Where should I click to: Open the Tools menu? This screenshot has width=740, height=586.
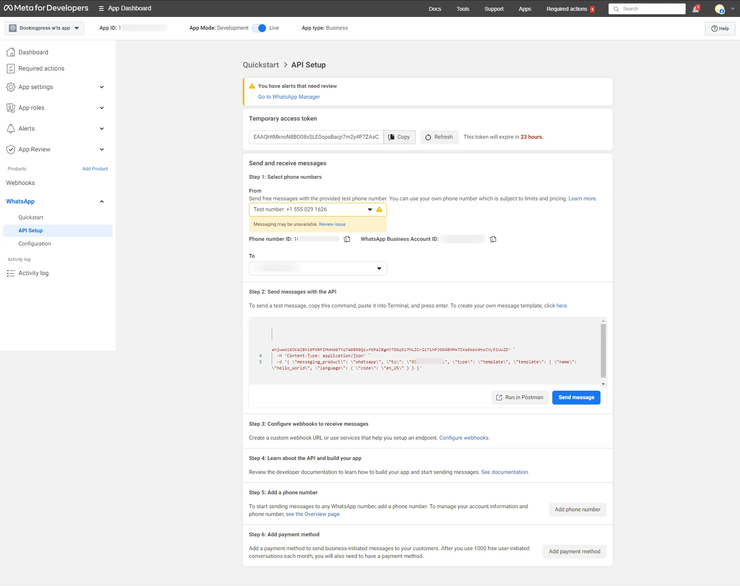(463, 9)
